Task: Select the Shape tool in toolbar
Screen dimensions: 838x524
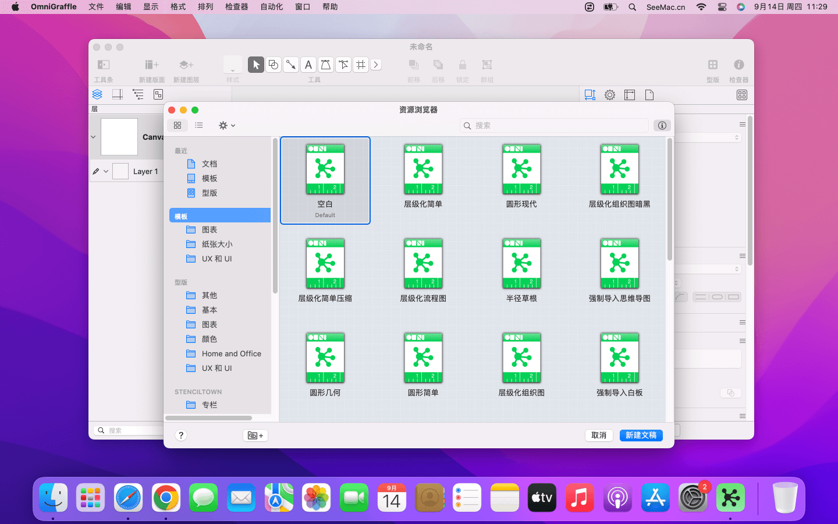Action: pyautogui.click(x=274, y=65)
